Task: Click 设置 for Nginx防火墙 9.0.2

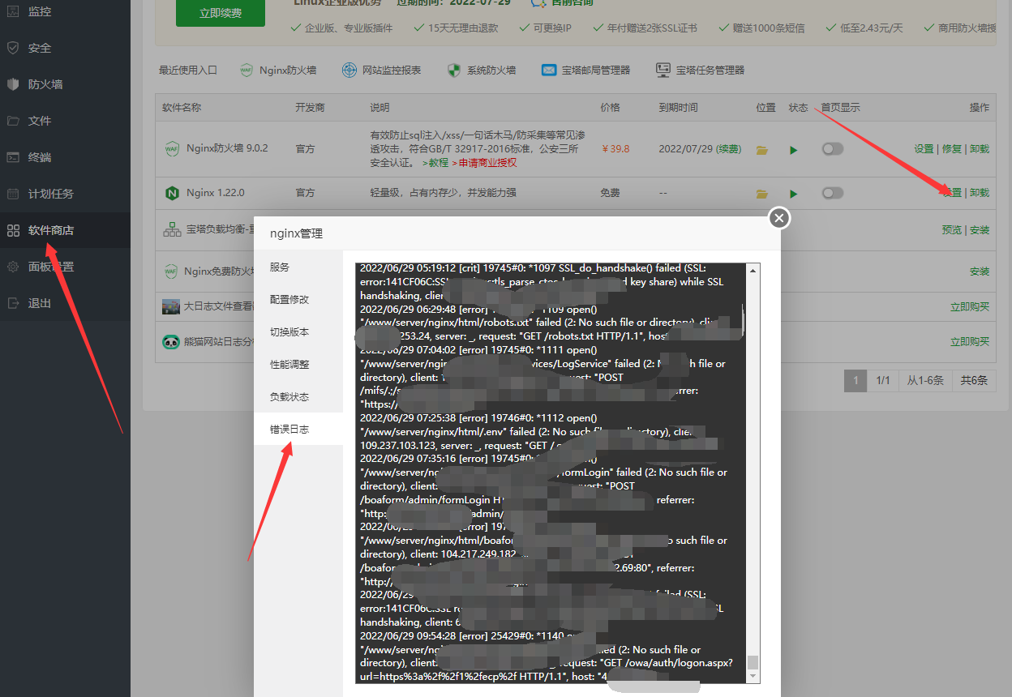Action: [x=924, y=149]
